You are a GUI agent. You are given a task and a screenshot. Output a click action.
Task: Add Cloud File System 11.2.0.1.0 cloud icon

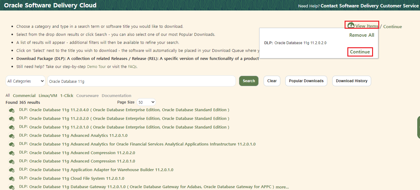point(12,179)
